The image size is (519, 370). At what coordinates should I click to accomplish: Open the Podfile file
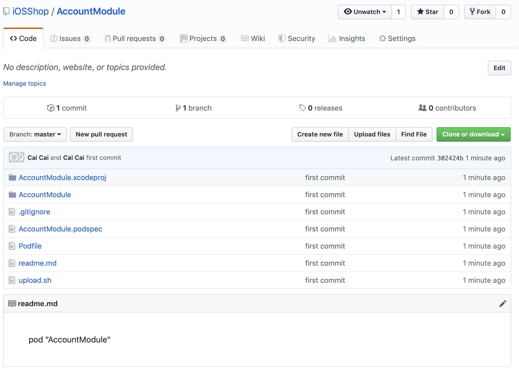30,246
